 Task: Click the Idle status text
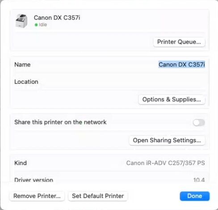pyautogui.click(x=43, y=25)
